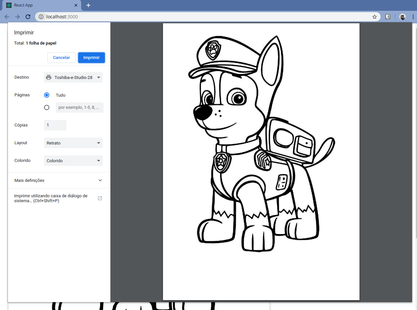Open a new tab with the plus button

coord(88,5)
